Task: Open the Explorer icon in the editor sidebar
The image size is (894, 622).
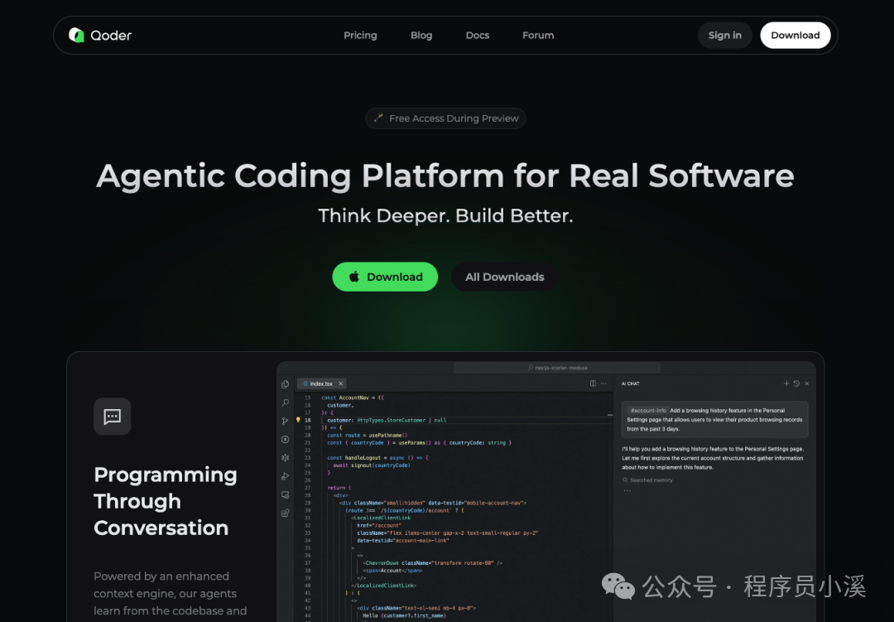Action: point(286,384)
